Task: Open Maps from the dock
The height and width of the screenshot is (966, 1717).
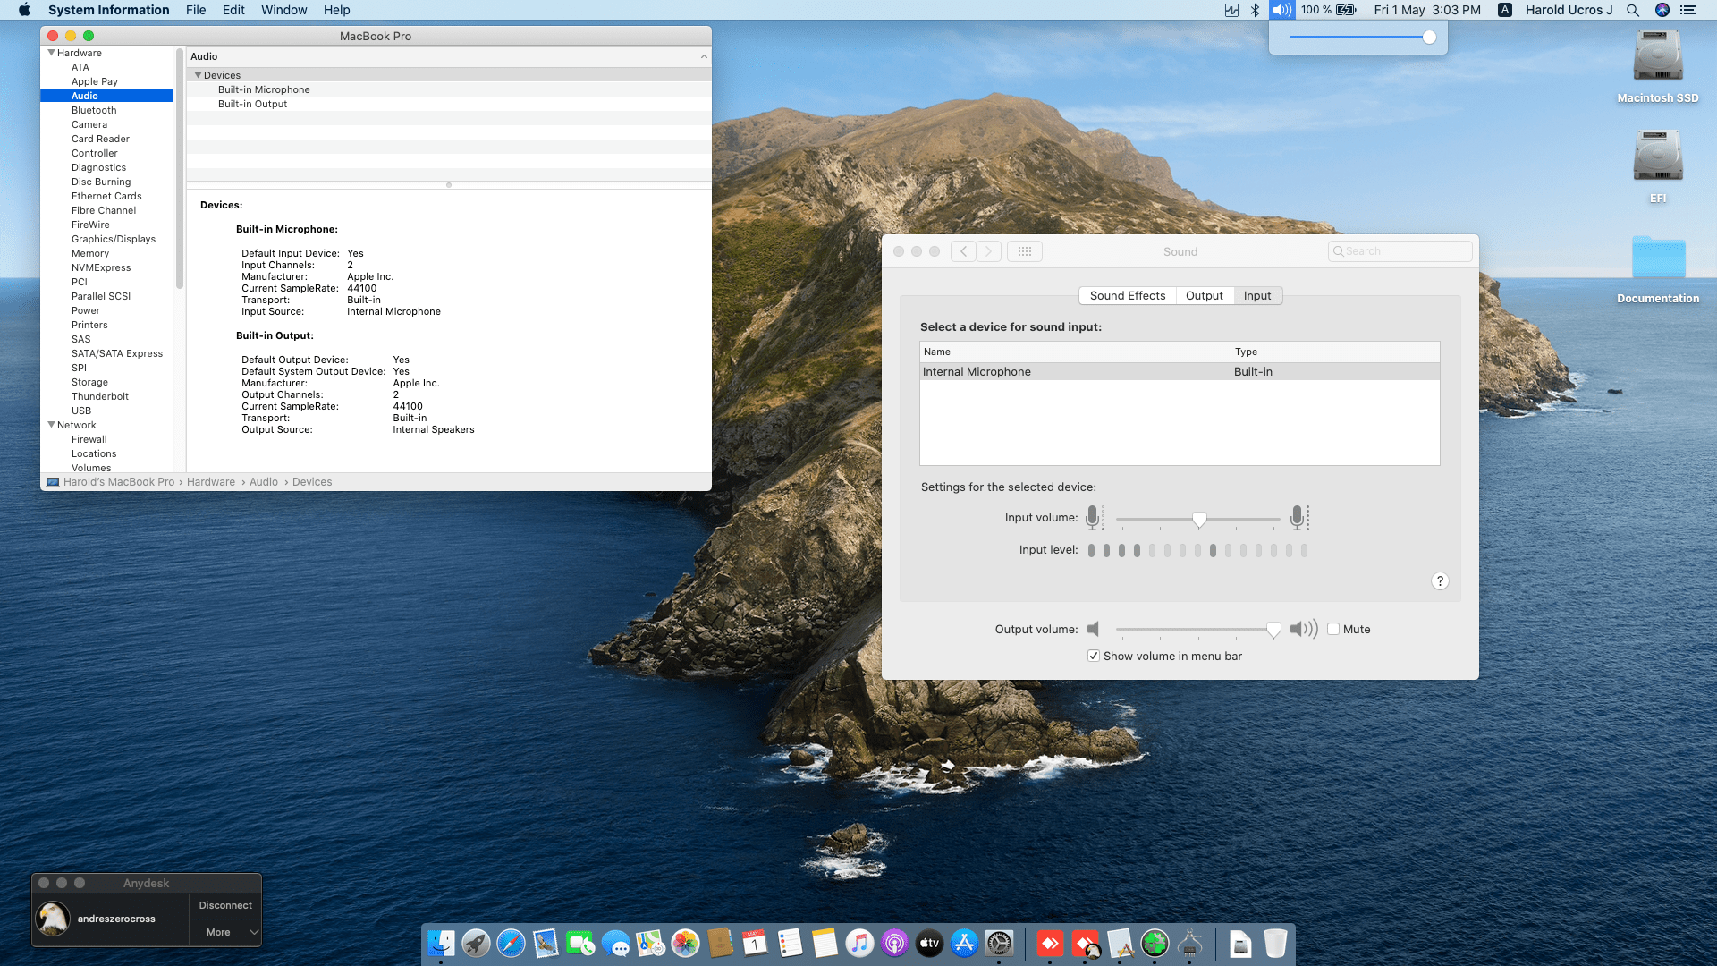Action: click(x=650, y=943)
